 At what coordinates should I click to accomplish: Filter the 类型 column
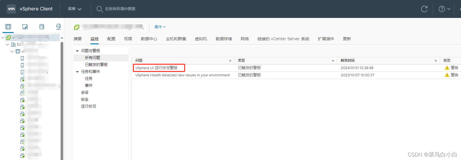click(333, 61)
